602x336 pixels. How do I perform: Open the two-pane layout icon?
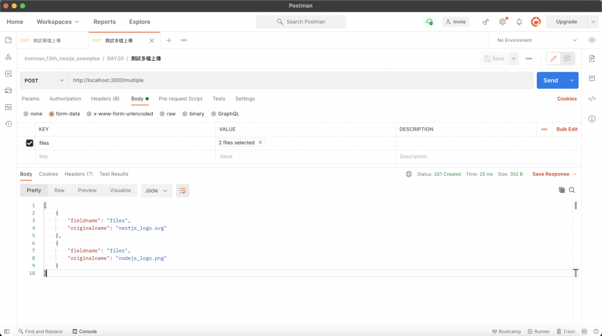(x=584, y=331)
